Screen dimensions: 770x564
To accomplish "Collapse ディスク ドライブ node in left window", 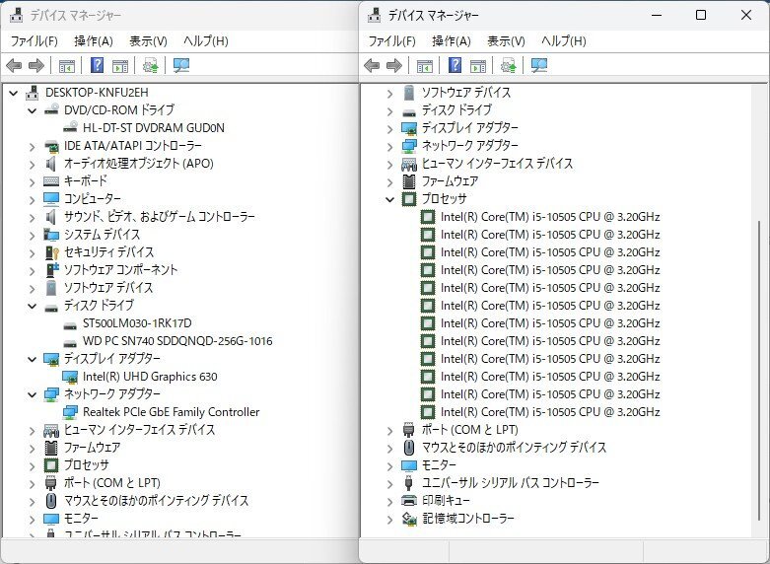I will [33, 306].
